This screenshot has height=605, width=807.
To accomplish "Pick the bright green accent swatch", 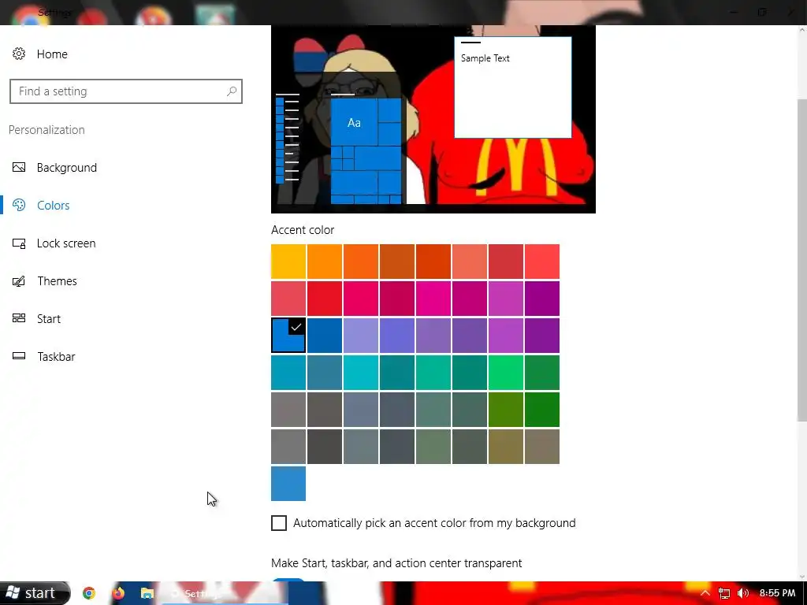I will (x=506, y=373).
